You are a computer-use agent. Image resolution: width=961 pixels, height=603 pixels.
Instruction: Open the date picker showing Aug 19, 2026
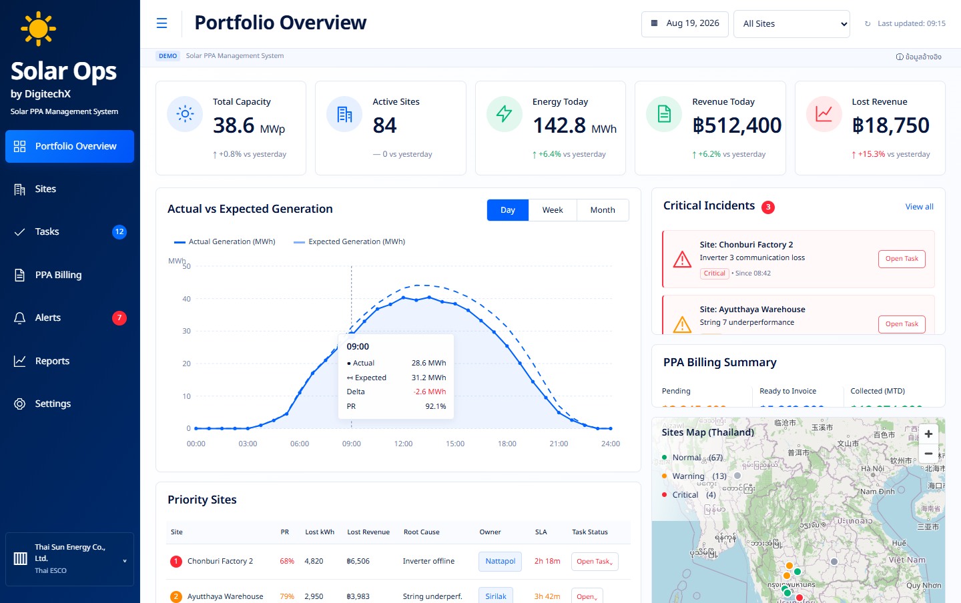click(x=685, y=24)
